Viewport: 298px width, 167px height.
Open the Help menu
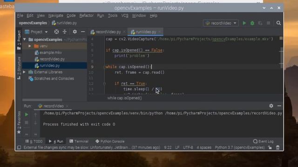pyautogui.click(x=153, y=15)
